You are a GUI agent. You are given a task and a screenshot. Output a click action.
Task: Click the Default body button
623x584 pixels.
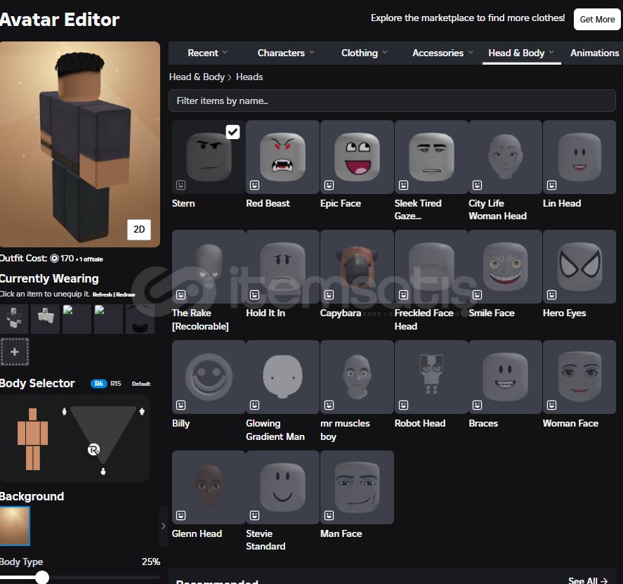[141, 384]
